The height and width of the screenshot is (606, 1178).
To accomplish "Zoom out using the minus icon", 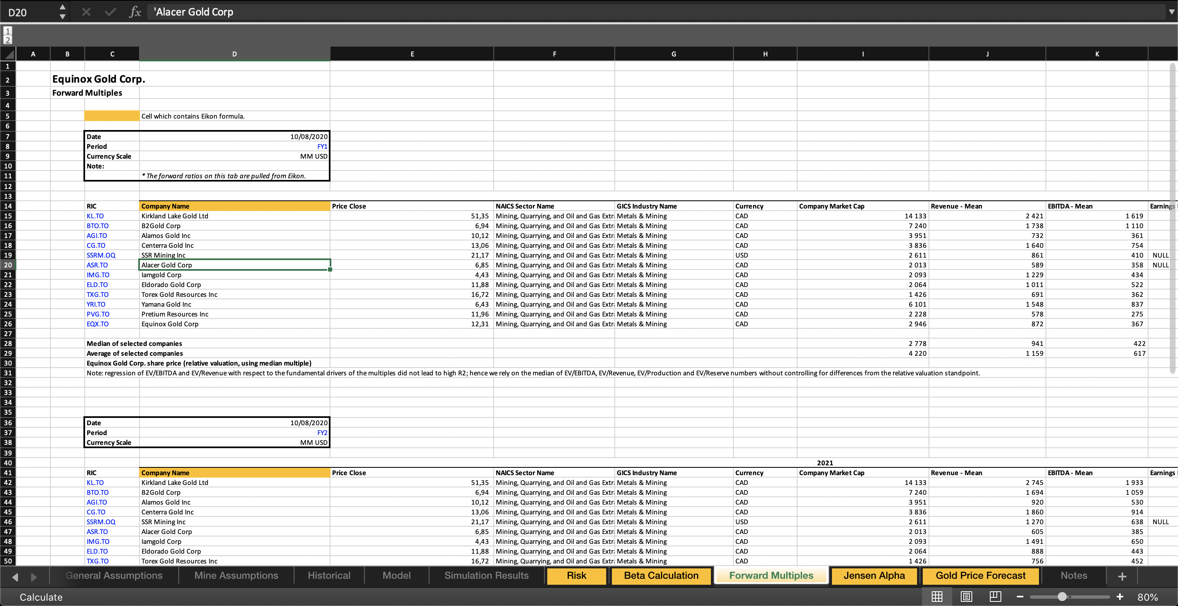I will tap(1020, 597).
